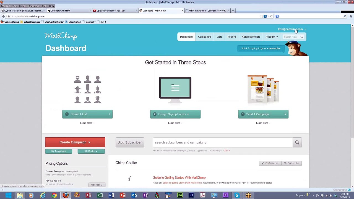
Task: Open the Reports nav tab
Action: pos(232,37)
